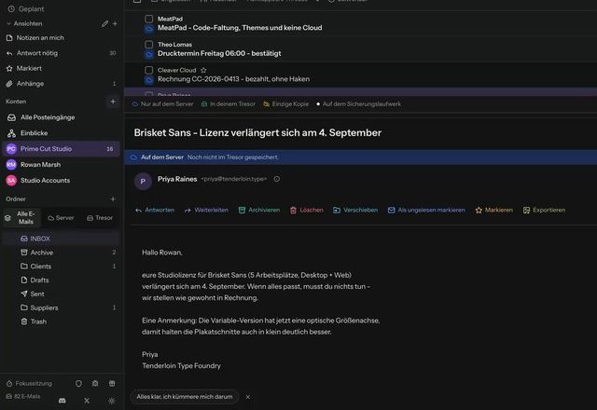Switch to the Server folder tab
Screen dimensions: 597x410
coord(61,218)
